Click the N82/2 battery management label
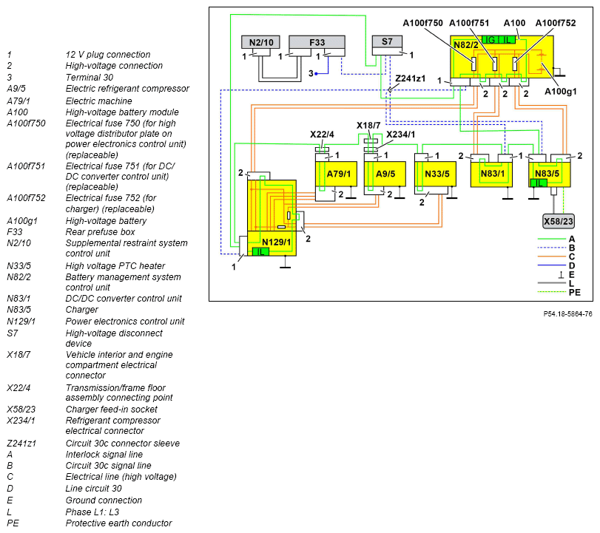Image resolution: width=600 pixels, height=533 pixels. coord(465,45)
